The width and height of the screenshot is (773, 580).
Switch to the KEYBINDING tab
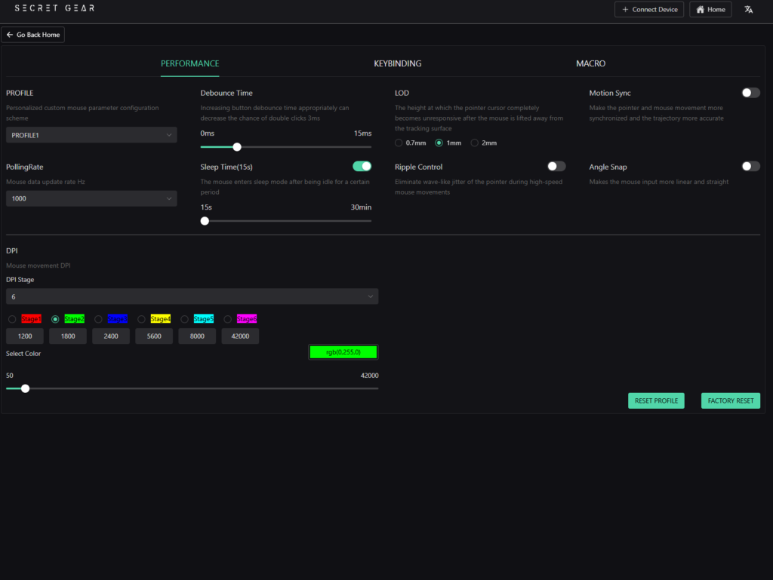coord(398,64)
